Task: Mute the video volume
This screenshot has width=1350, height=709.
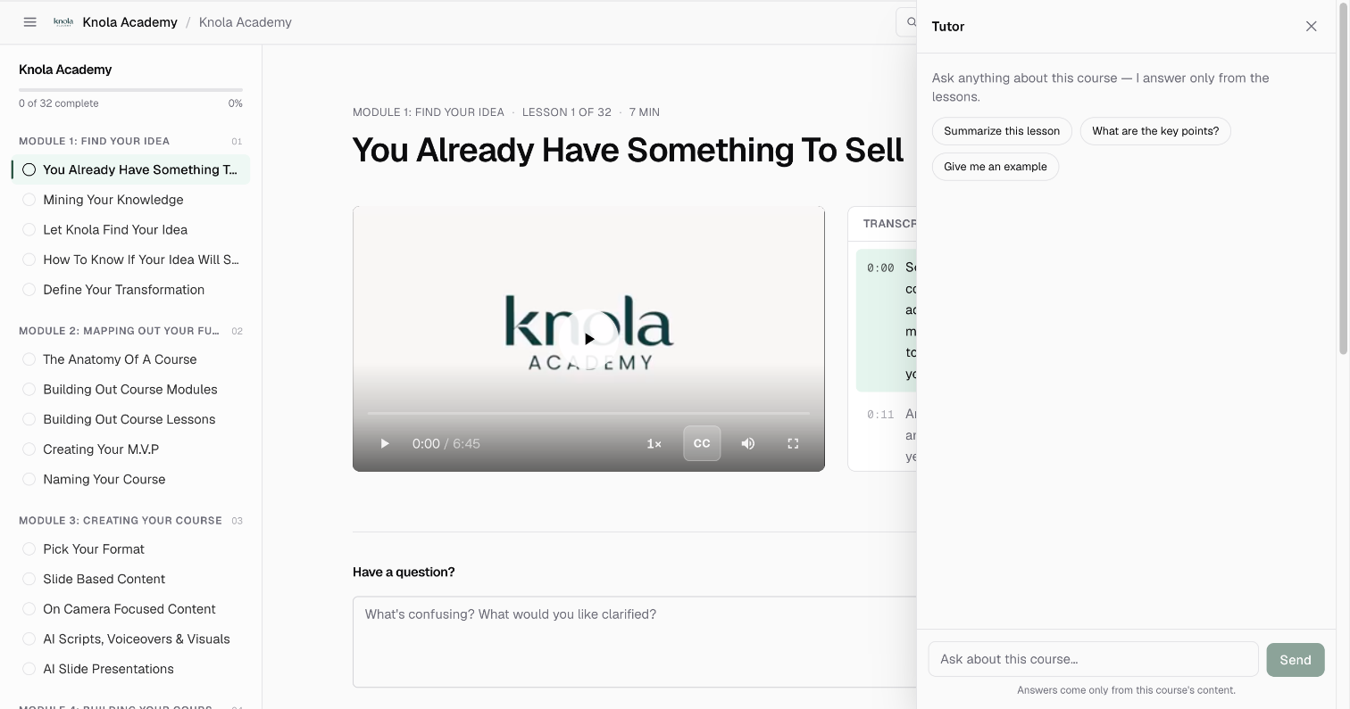Action: click(x=748, y=443)
